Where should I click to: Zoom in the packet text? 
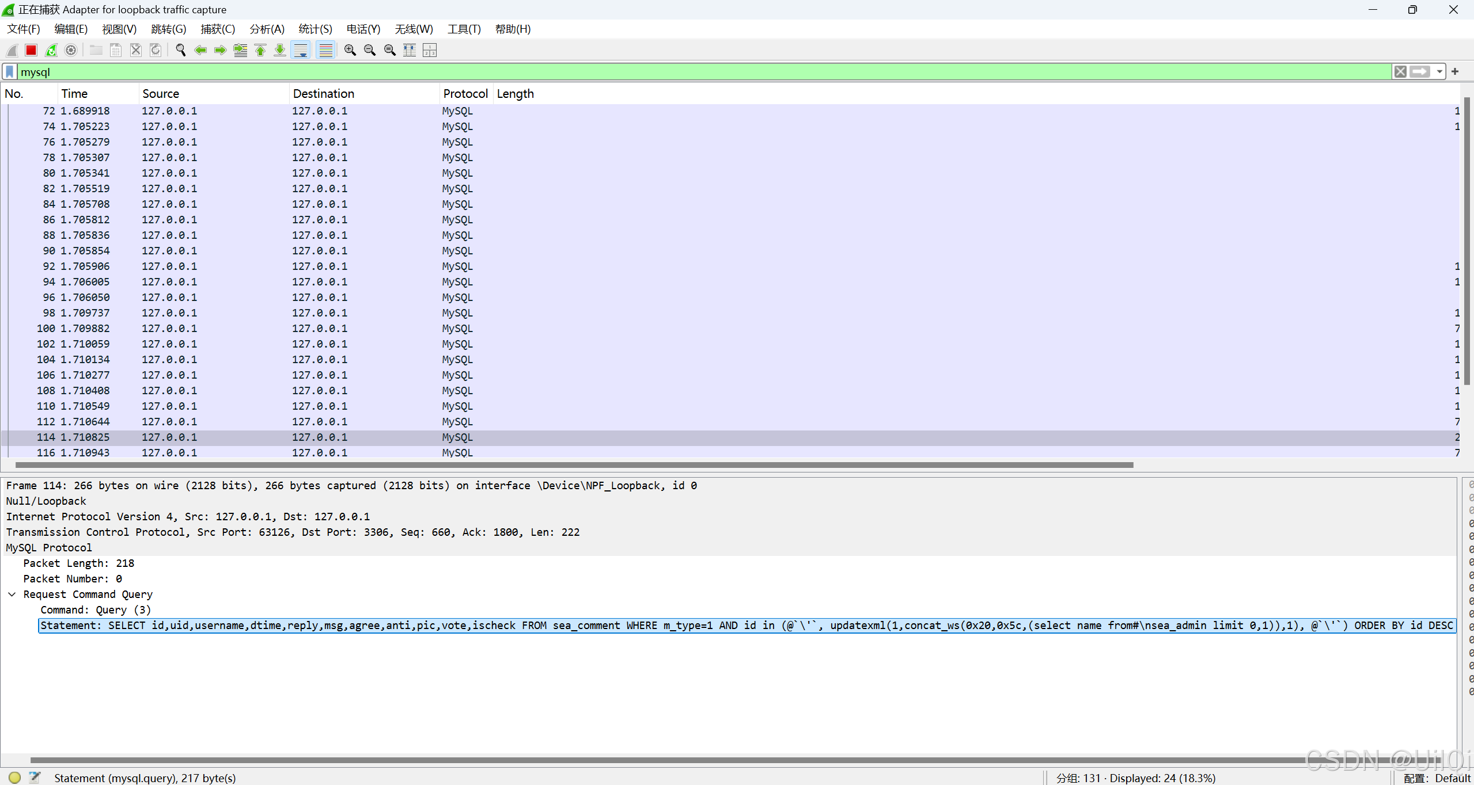point(350,51)
